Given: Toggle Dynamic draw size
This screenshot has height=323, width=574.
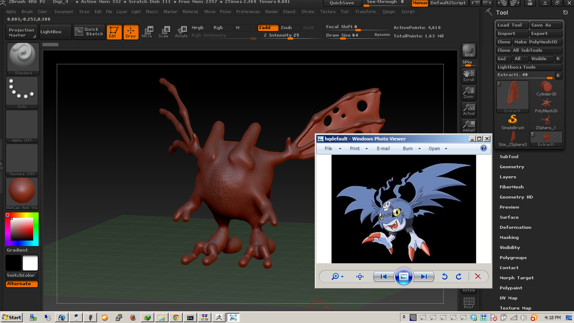Looking at the screenshot, I should (x=382, y=35).
